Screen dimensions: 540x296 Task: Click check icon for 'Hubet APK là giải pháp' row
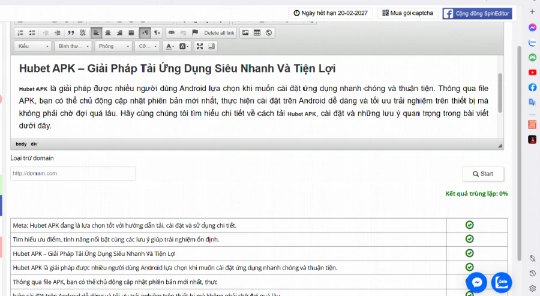pos(469,267)
